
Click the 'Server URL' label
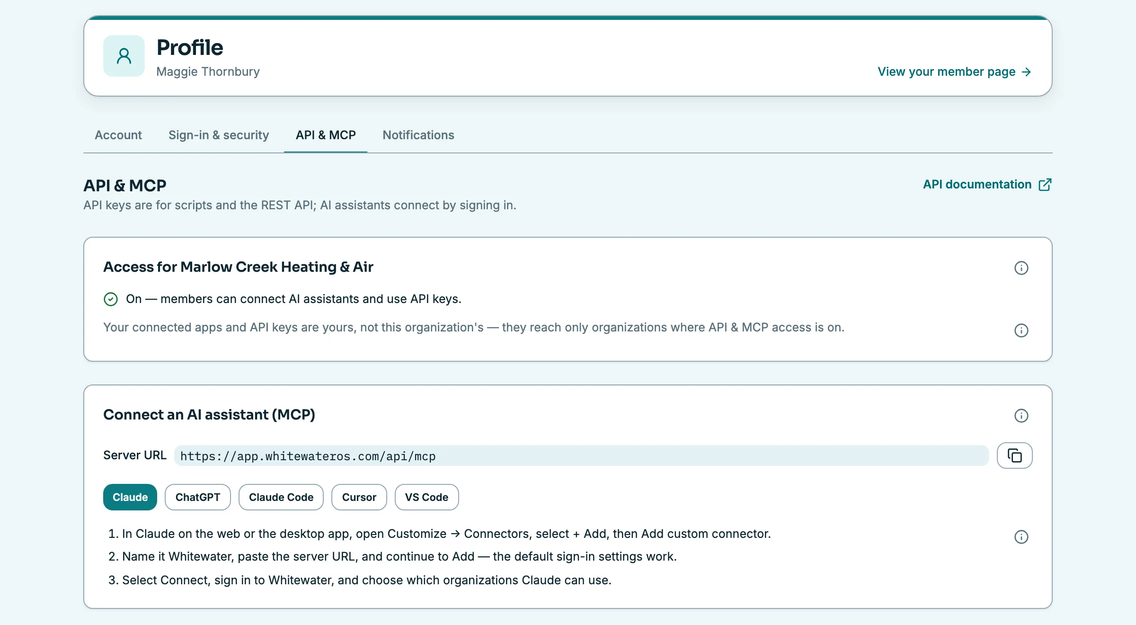pos(135,455)
